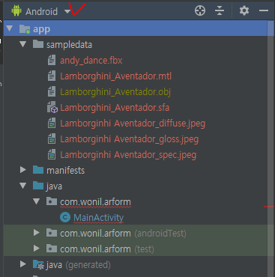Hide the project panel with the dash icon
The width and height of the screenshot is (275, 277).
click(264, 10)
